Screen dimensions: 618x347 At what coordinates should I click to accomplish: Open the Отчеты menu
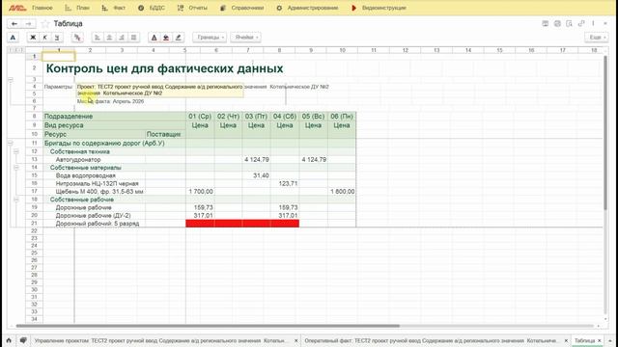[192, 8]
